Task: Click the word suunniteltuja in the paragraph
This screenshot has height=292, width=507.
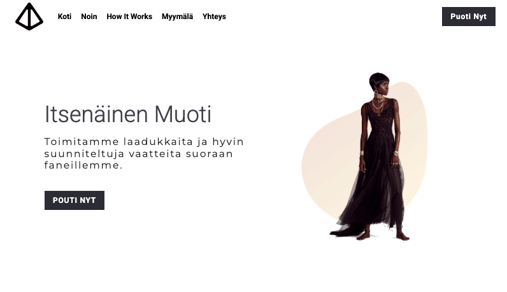Action: pyautogui.click(x=84, y=154)
